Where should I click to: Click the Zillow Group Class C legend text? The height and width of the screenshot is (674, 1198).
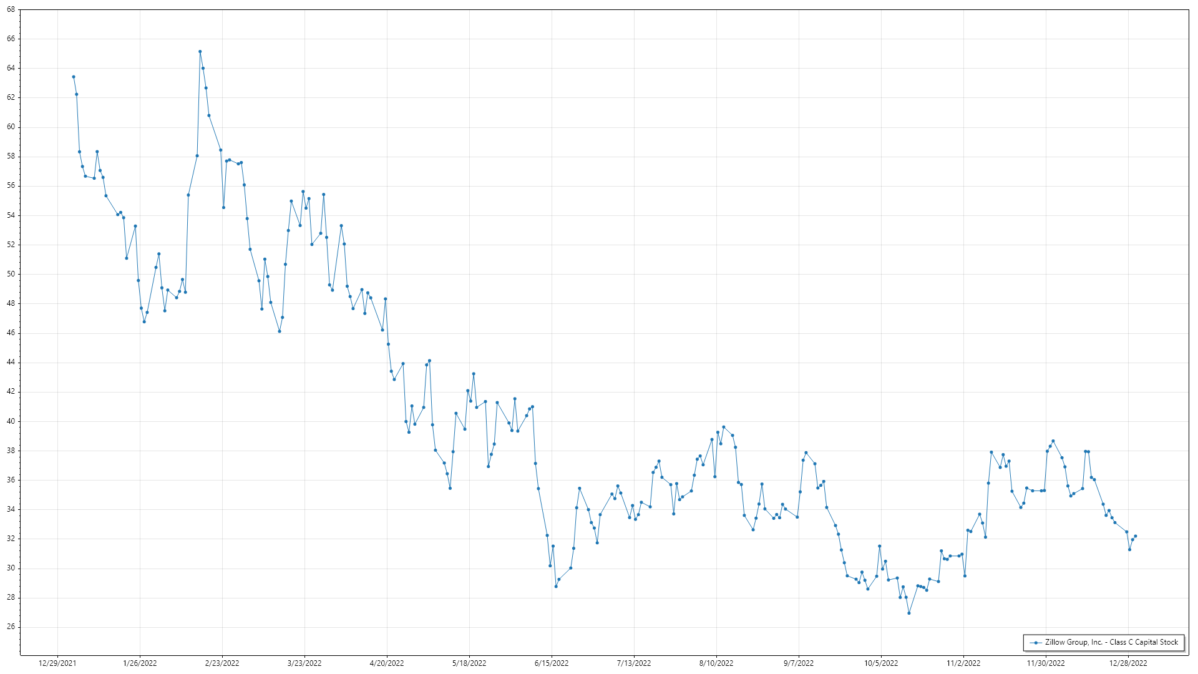click(x=1112, y=642)
